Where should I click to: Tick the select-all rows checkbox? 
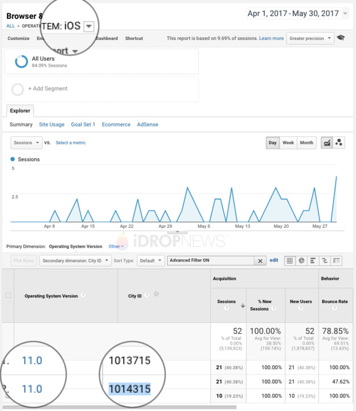[9, 296]
